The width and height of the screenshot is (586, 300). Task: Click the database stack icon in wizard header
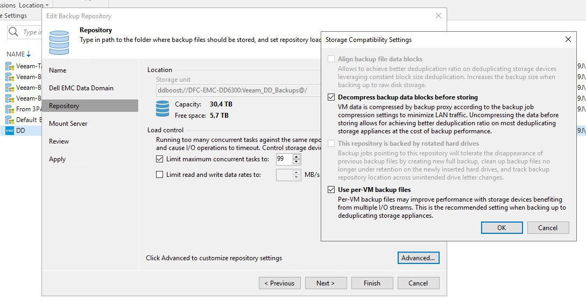point(59,42)
